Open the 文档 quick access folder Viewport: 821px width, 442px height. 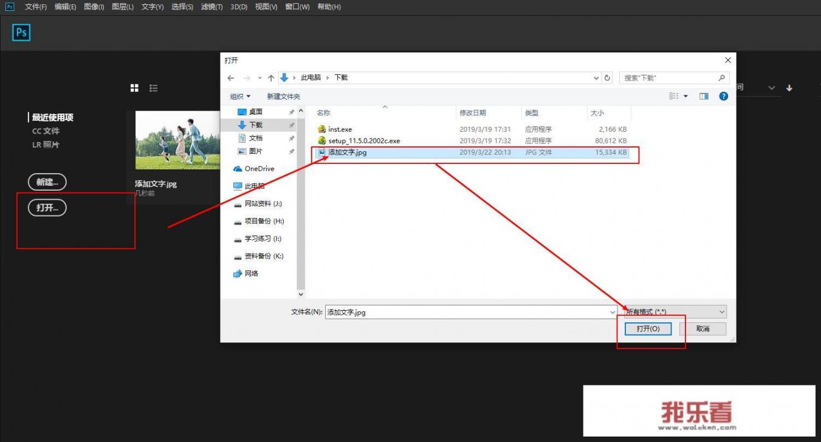(250, 138)
